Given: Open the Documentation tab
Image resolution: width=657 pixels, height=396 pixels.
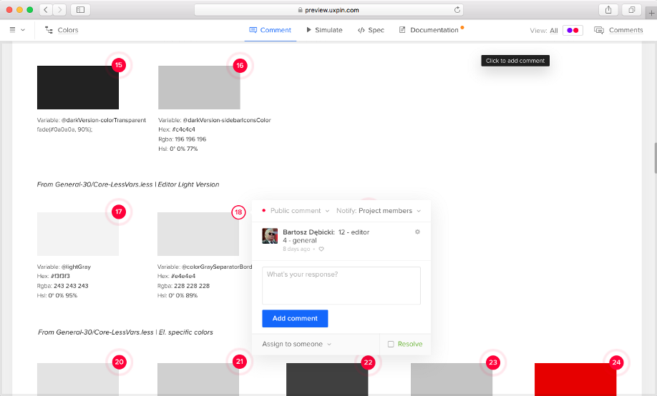Looking at the screenshot, I should pyautogui.click(x=429, y=30).
